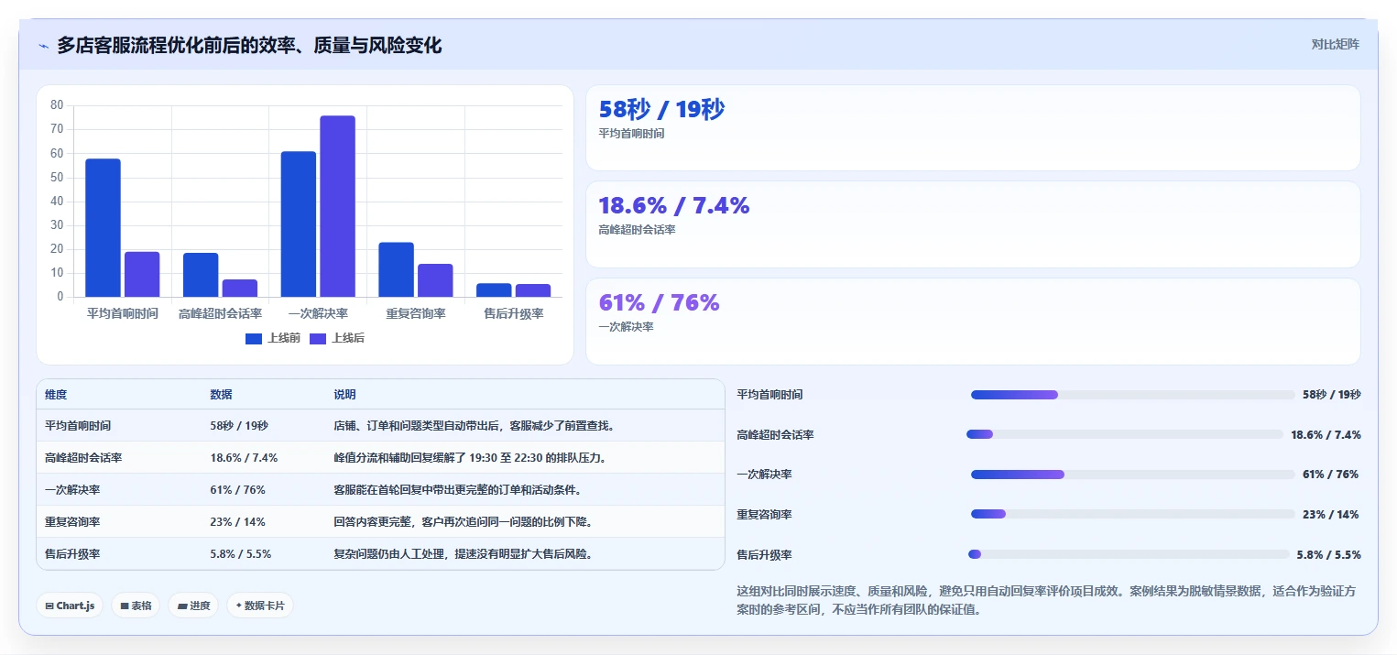Click the 上线后 bar for 一次解决率
The height and width of the screenshot is (655, 1397).
(x=337, y=206)
